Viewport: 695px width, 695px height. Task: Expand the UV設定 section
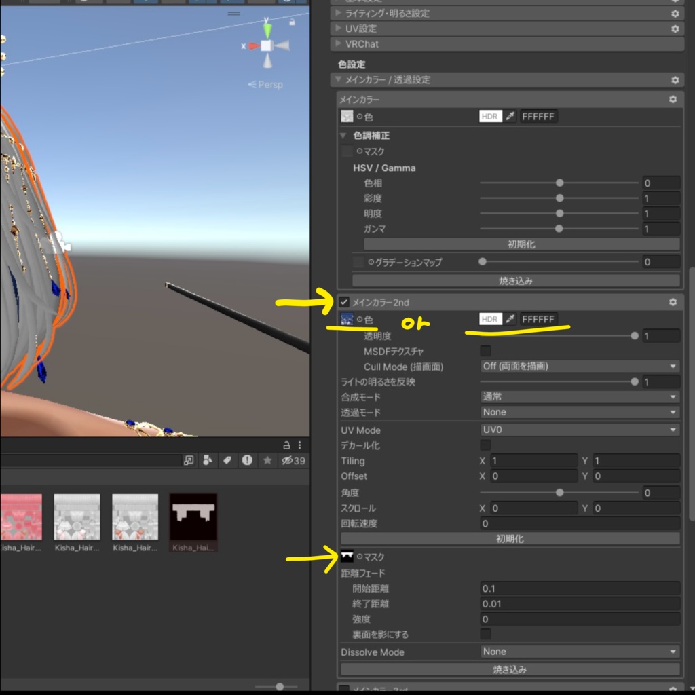pos(338,29)
